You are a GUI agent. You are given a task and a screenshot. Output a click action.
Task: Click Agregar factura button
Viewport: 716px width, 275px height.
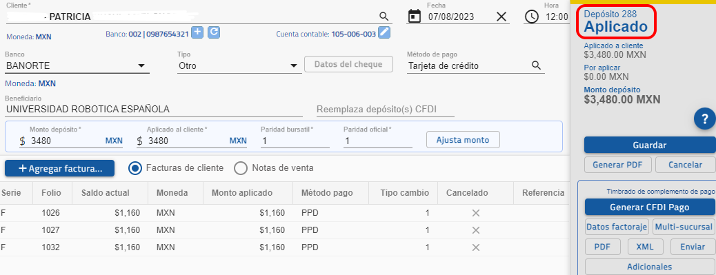point(59,168)
